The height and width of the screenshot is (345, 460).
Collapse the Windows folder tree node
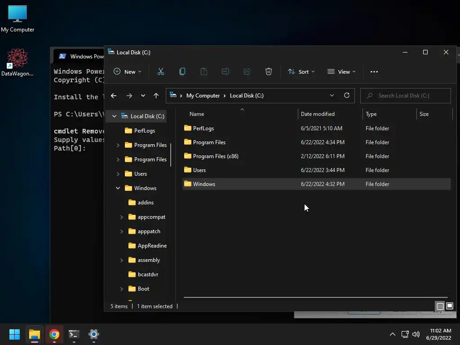click(118, 188)
